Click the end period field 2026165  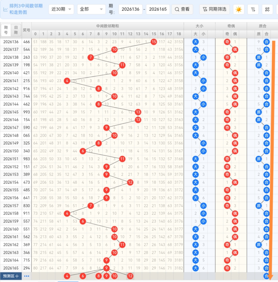coord(158,9)
